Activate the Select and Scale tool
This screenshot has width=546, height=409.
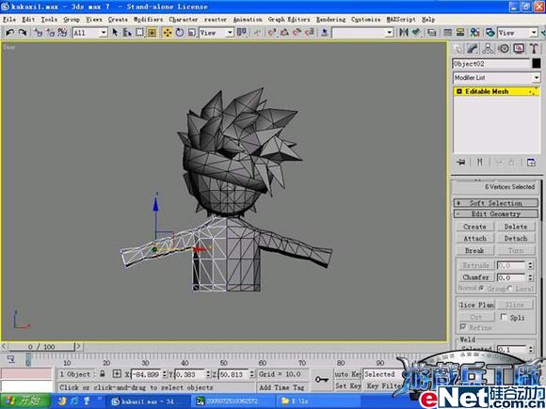pyautogui.click(x=192, y=32)
